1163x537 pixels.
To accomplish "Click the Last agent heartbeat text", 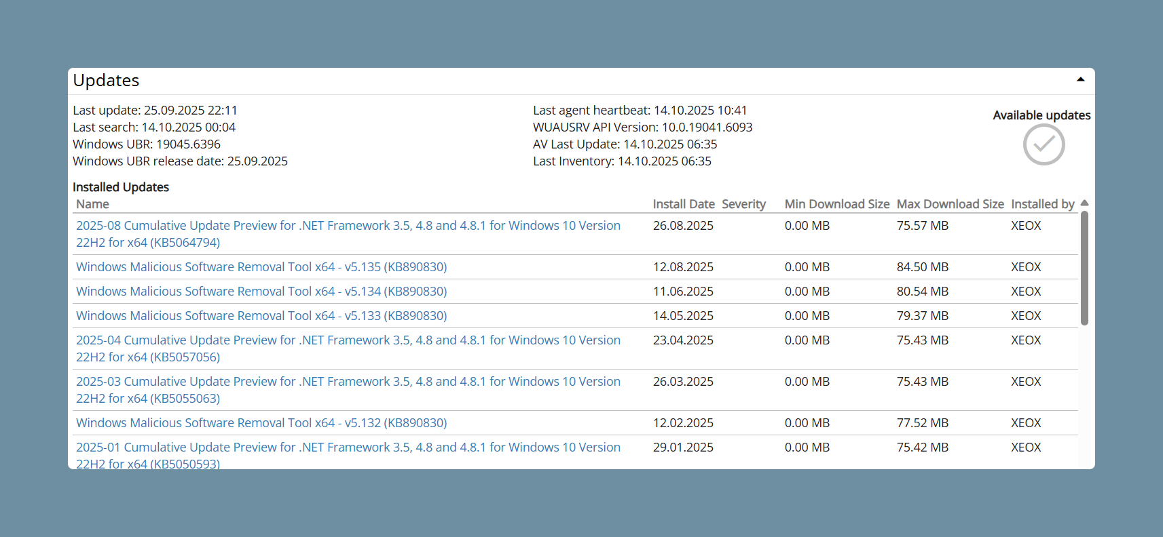I will click(x=640, y=111).
